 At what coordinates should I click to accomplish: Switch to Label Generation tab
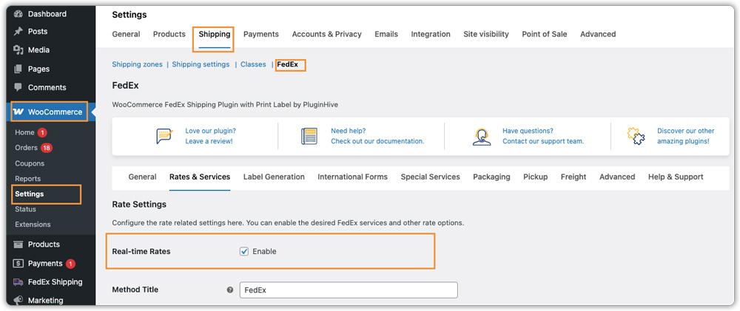click(274, 177)
